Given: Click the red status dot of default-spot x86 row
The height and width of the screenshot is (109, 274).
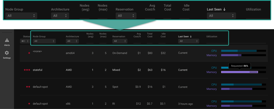Looking at the screenshot, I should [x=29, y=104].
